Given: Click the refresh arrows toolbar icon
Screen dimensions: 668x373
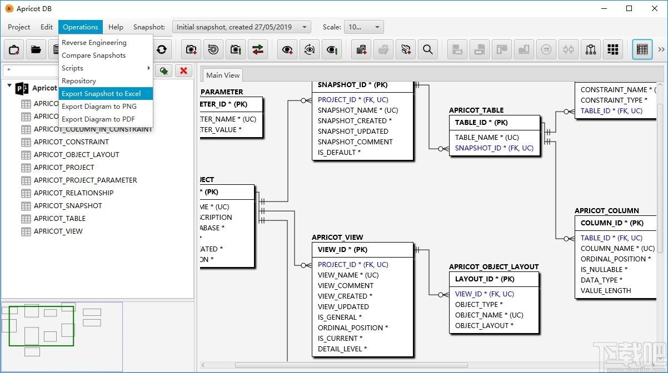Looking at the screenshot, I should [x=162, y=49].
